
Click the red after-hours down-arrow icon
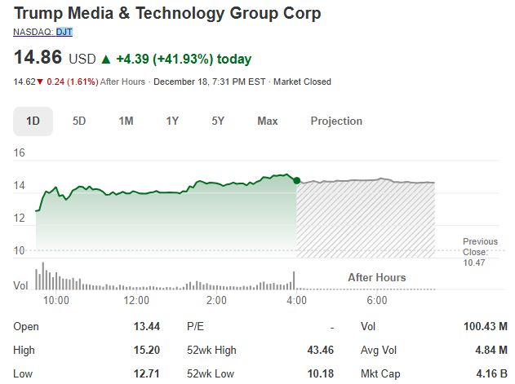pos(39,82)
